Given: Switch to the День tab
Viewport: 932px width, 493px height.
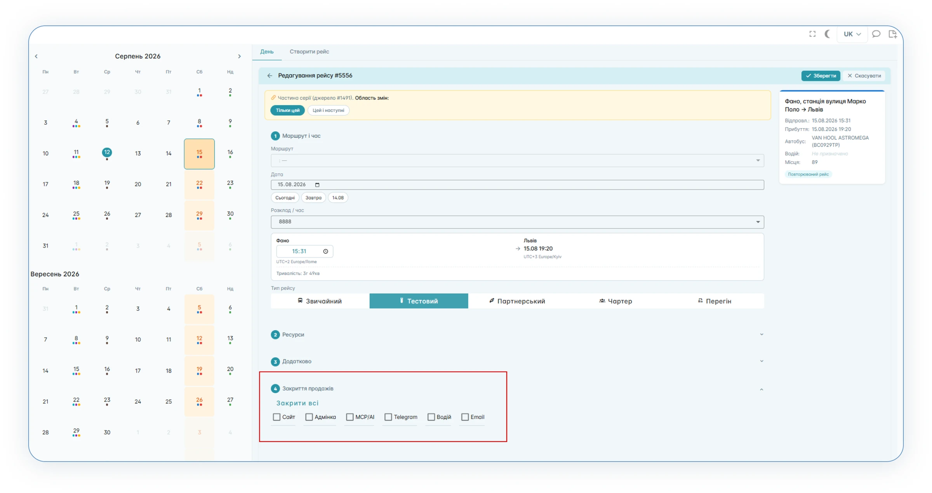Looking at the screenshot, I should tap(267, 52).
